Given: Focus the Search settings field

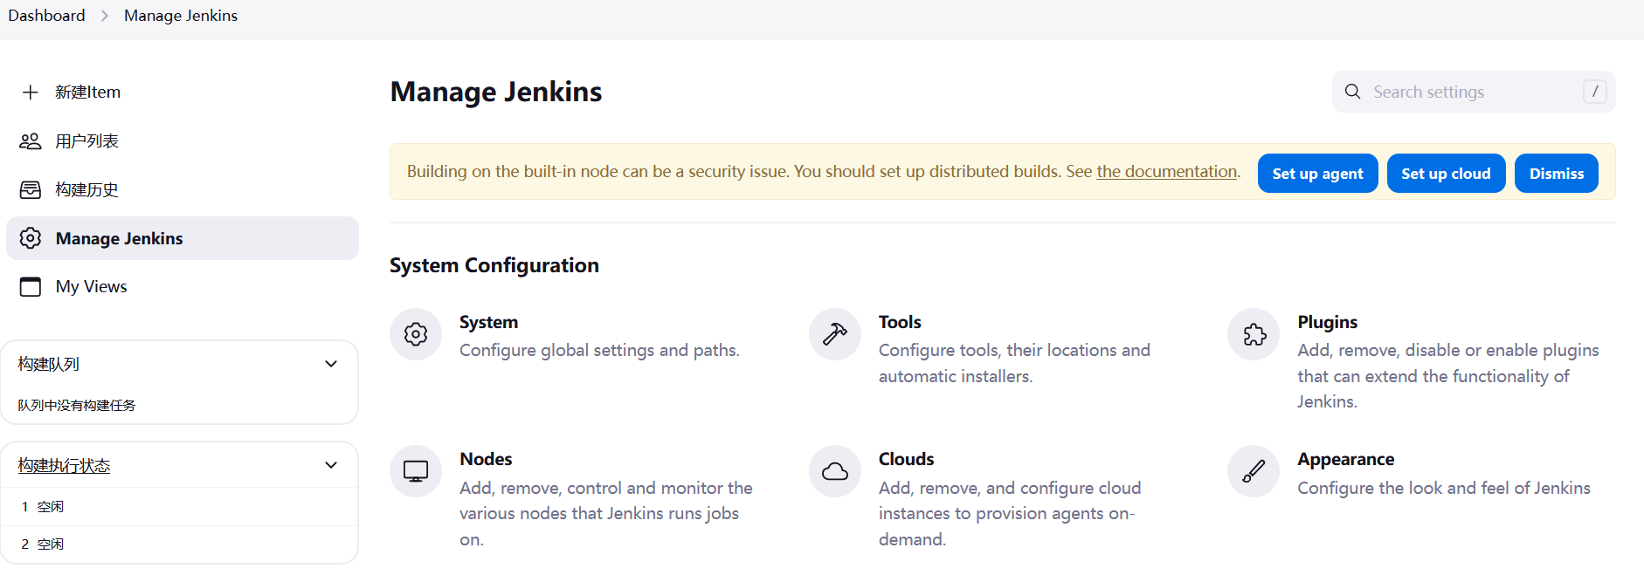Looking at the screenshot, I should 1474,92.
